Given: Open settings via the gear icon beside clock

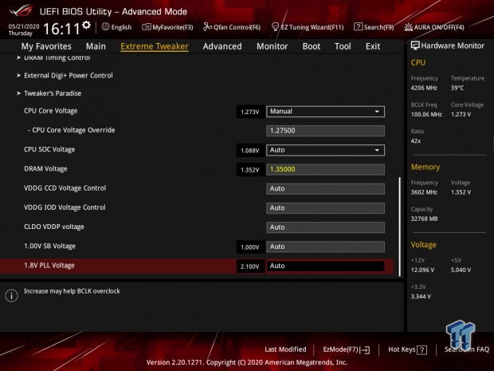Looking at the screenshot, I should tap(86, 26).
